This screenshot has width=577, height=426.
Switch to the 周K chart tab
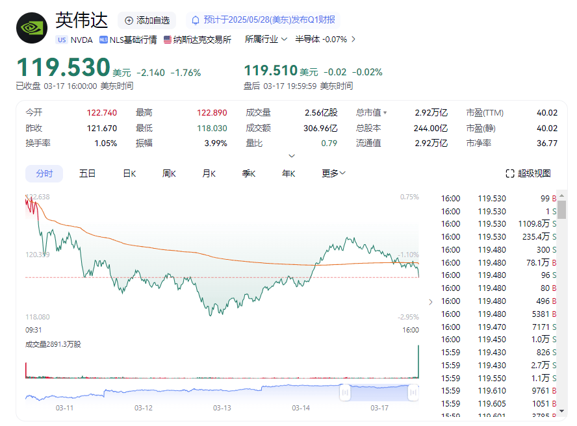coord(169,173)
